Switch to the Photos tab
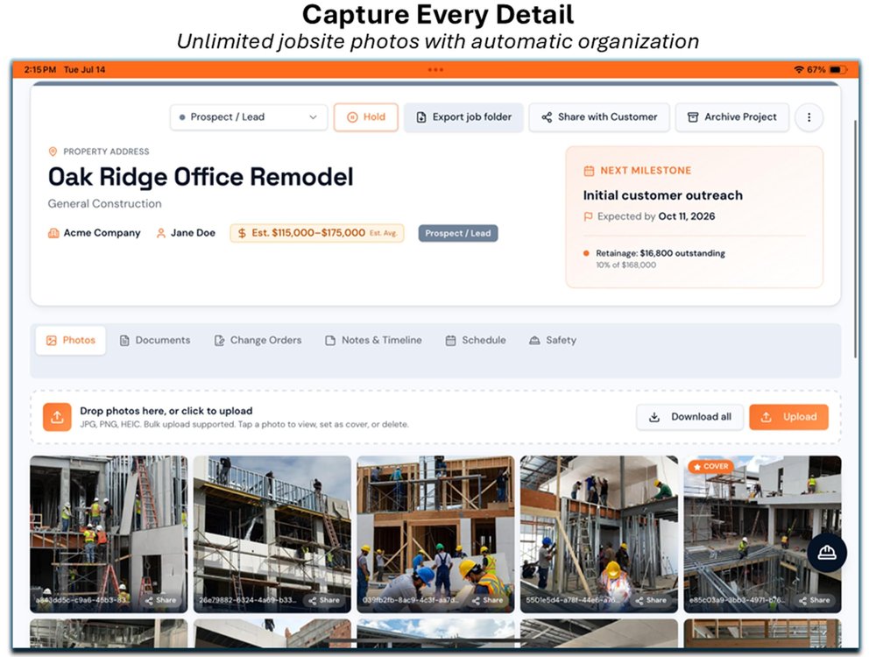This screenshot has height=657, width=876. (x=71, y=340)
